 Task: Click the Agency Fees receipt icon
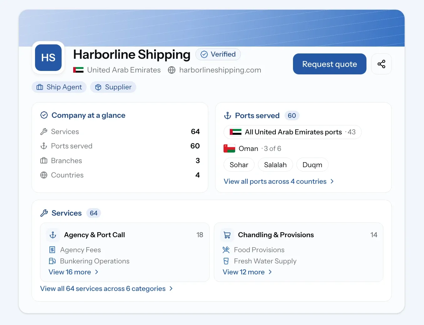point(52,250)
